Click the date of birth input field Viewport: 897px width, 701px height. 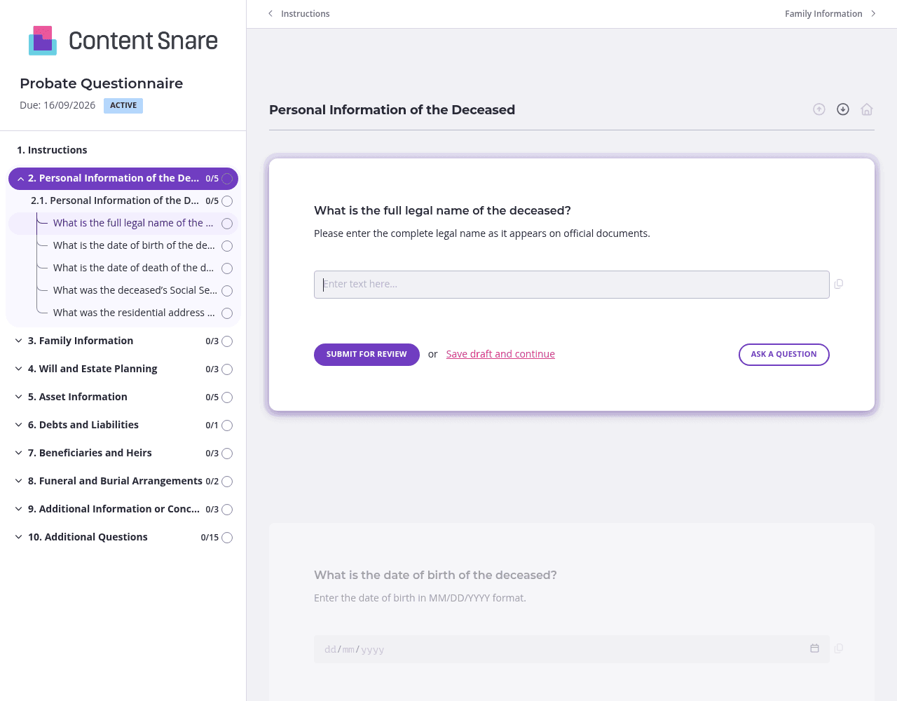pyautogui.click(x=572, y=649)
